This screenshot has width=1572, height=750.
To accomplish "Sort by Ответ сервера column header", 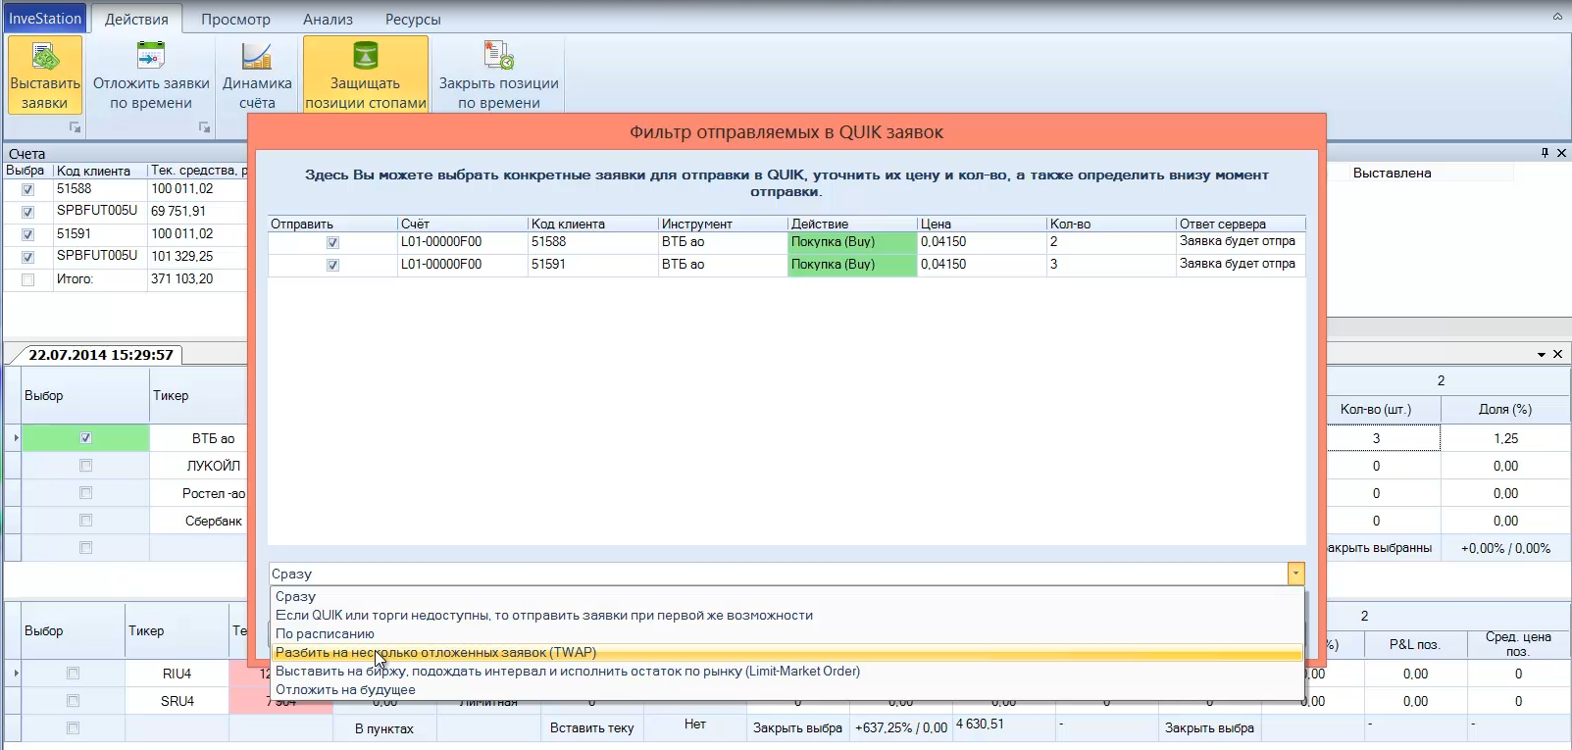I will point(1240,224).
